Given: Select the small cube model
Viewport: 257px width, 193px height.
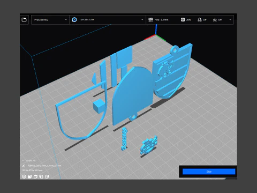Looking at the screenshot, I should pos(99,106).
